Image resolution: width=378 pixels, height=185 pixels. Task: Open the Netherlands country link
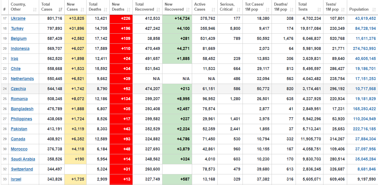coord(22,79)
